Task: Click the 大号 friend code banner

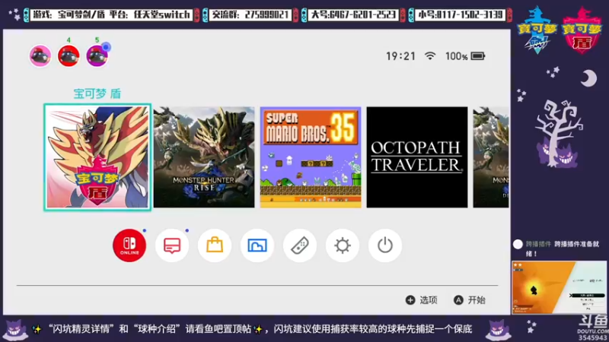Action: (353, 14)
